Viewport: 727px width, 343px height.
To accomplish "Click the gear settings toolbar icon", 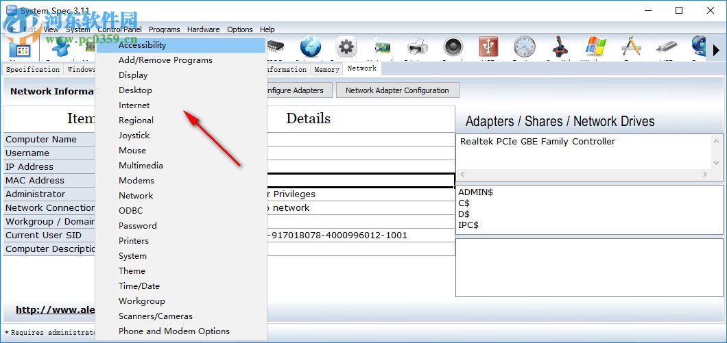I will 346,47.
